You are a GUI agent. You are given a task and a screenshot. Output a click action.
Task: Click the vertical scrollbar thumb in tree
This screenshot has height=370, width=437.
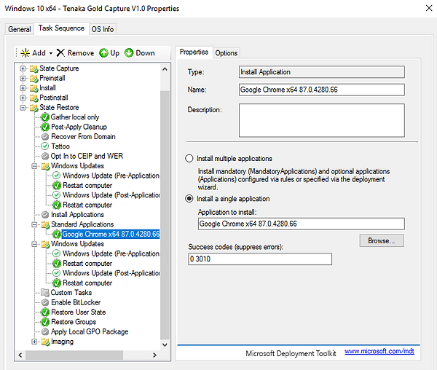pos(165,215)
